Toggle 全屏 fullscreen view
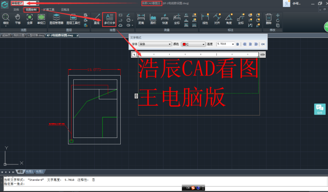328x192 pixels. (30, 19)
